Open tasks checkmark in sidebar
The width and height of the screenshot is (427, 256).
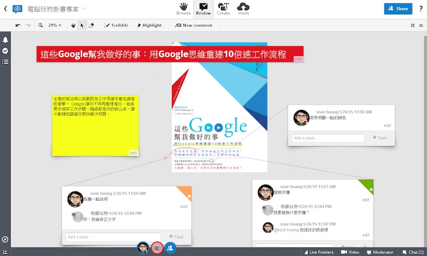pos(5,51)
